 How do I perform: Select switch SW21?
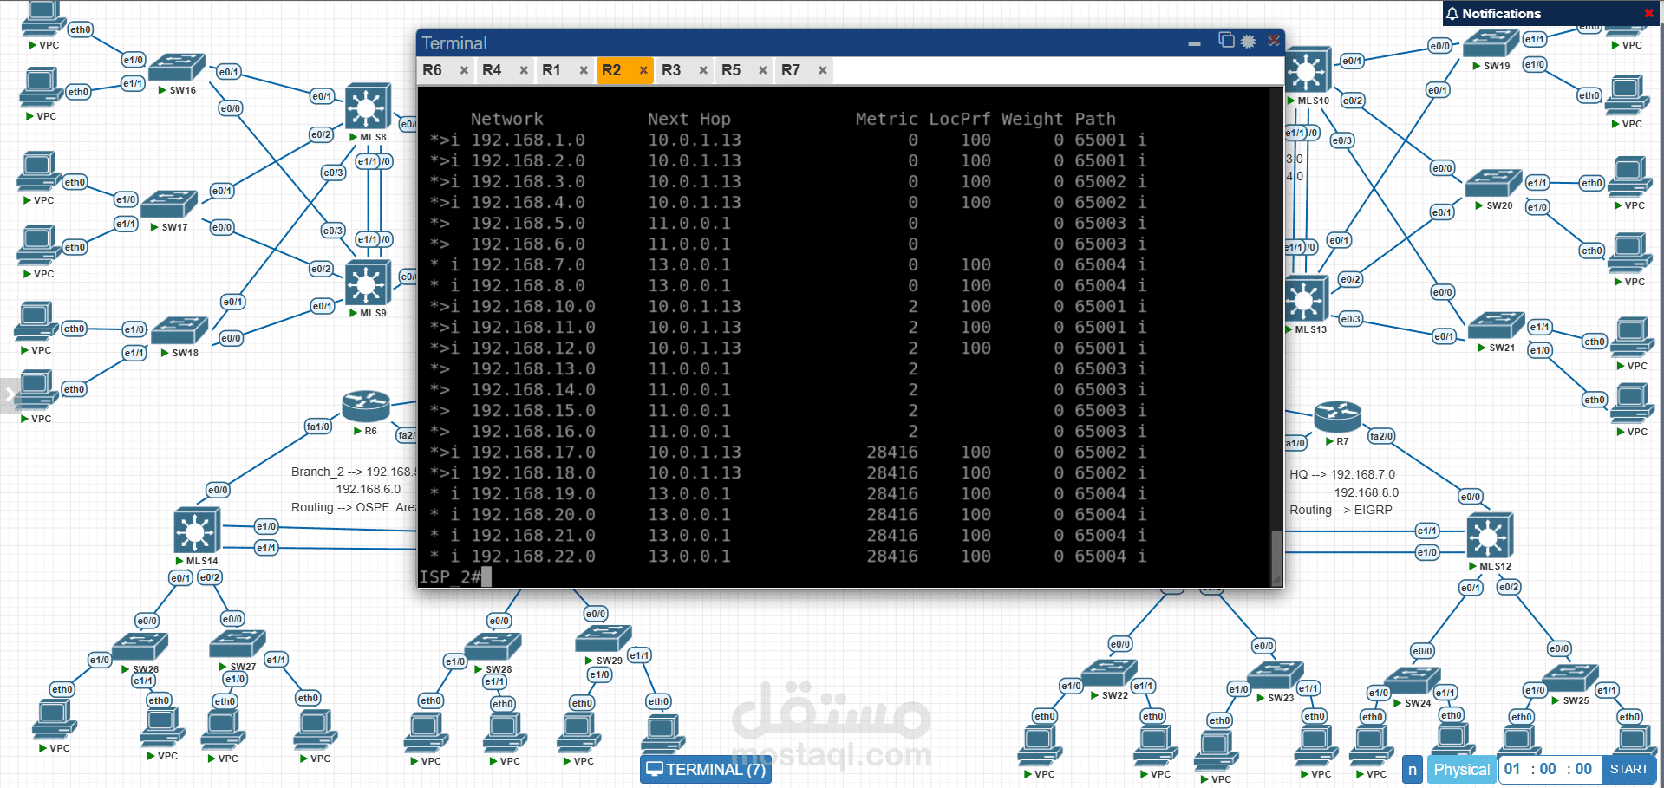pyautogui.click(x=1496, y=326)
